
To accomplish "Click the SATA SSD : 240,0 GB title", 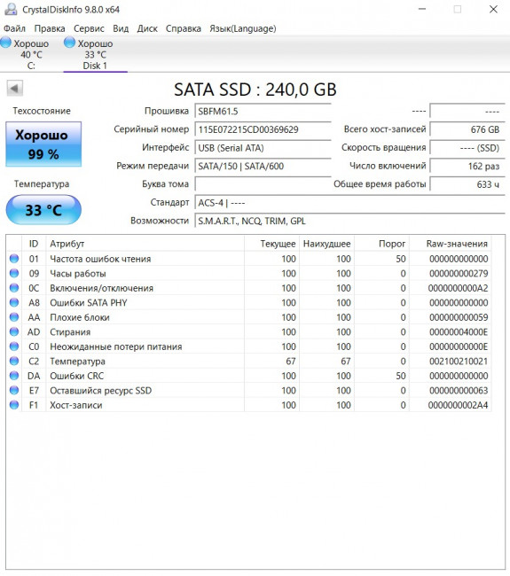I will [x=255, y=90].
